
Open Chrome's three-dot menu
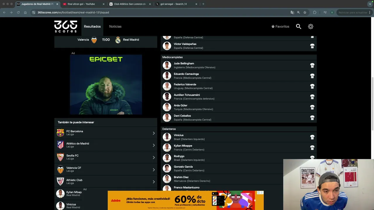pos(370,13)
